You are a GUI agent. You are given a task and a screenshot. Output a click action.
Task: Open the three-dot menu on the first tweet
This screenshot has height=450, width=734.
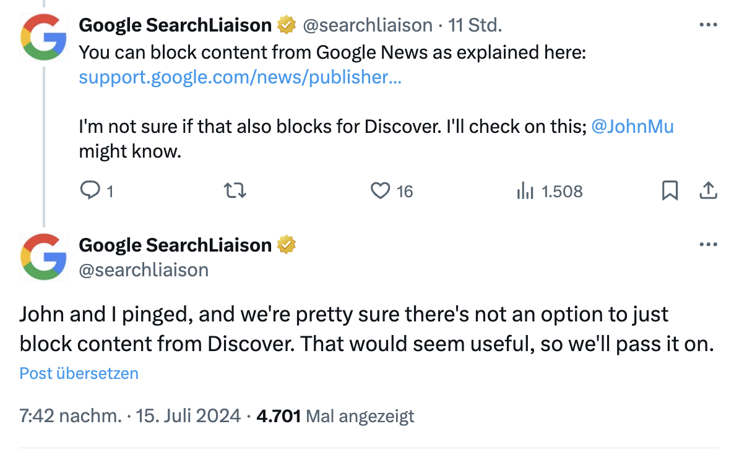[x=707, y=23]
